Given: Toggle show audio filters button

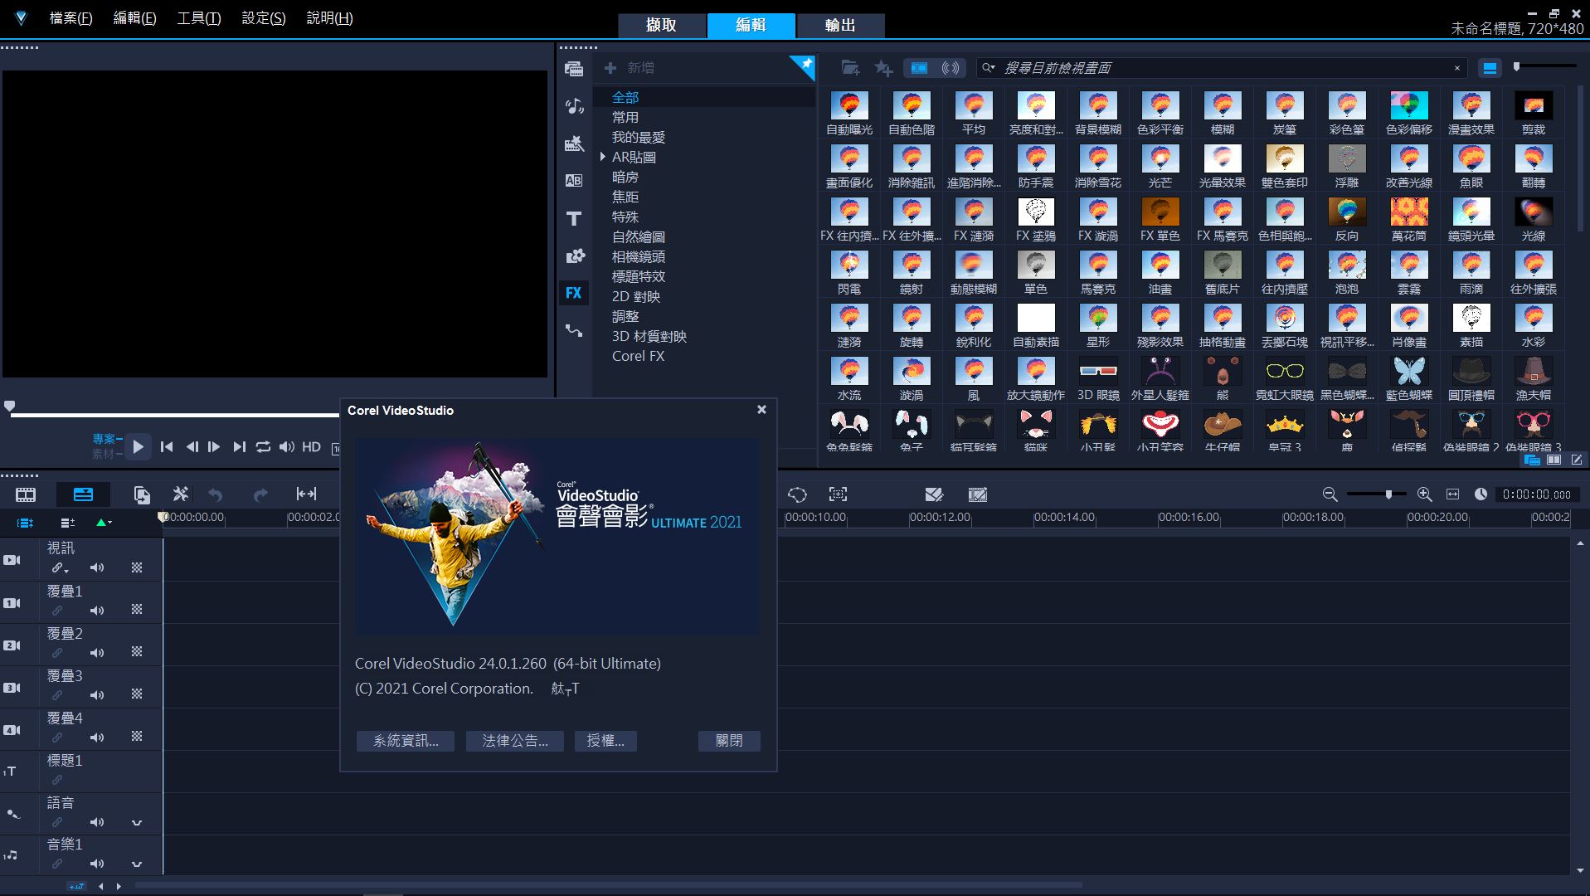Looking at the screenshot, I should click(951, 68).
